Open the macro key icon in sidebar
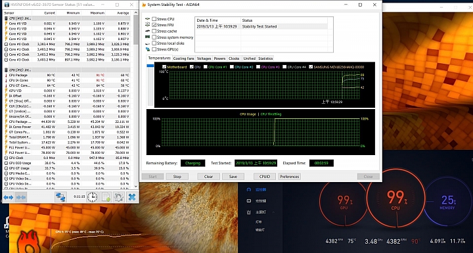Image resolution: width=473 pixels, height=253 pixels. 249,201
